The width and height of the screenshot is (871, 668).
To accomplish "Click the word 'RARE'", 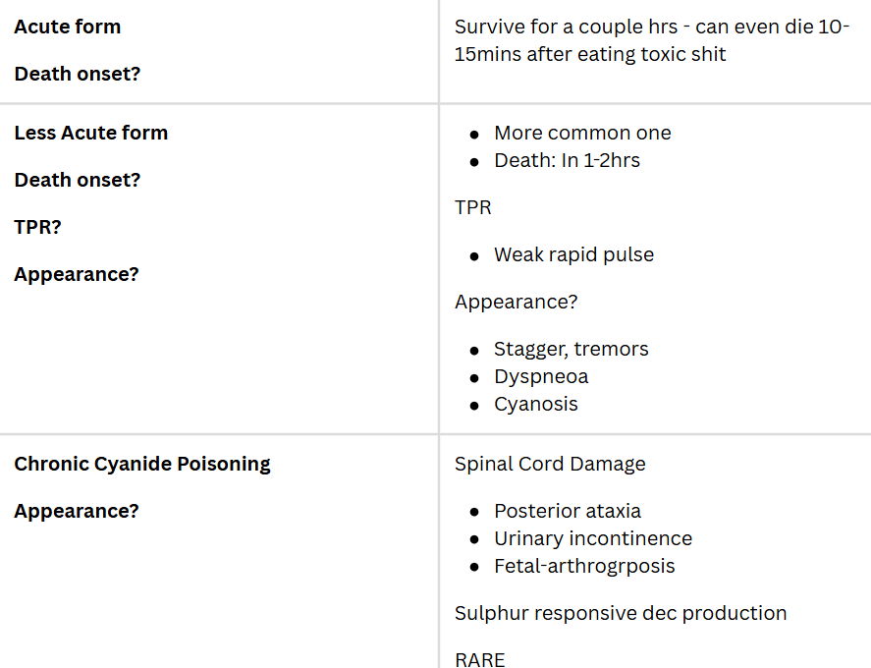I will tap(480, 659).
